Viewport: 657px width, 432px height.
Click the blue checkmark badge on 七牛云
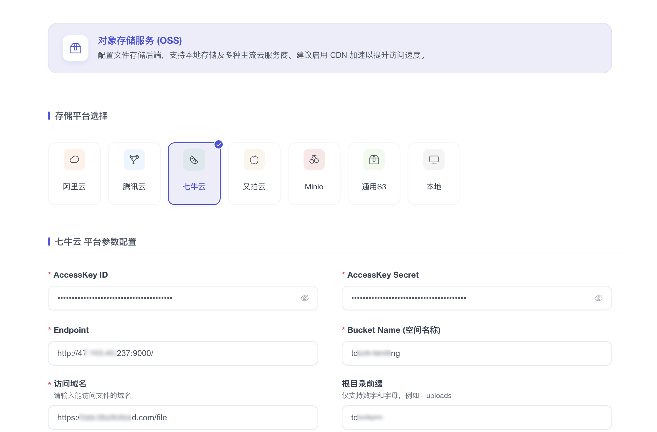[219, 144]
